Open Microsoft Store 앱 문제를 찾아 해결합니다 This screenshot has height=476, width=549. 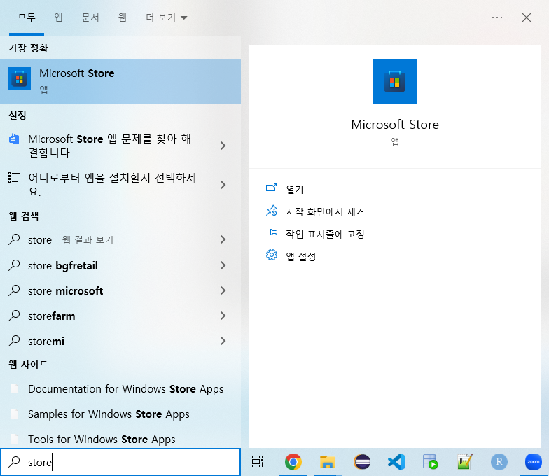(109, 146)
